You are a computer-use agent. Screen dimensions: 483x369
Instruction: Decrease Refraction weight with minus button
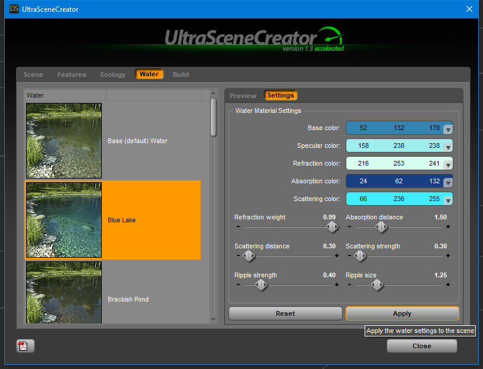coord(238,226)
